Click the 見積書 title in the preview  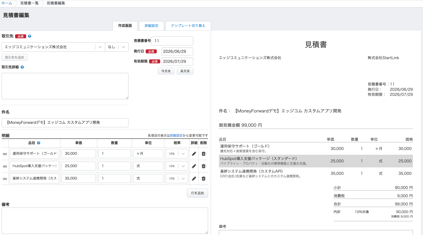[x=316, y=45]
